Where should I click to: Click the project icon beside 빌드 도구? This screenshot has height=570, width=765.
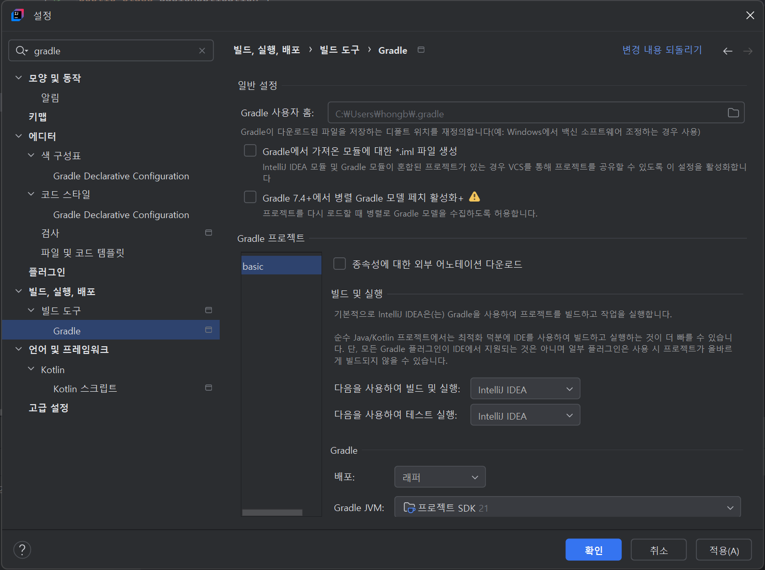tap(209, 310)
